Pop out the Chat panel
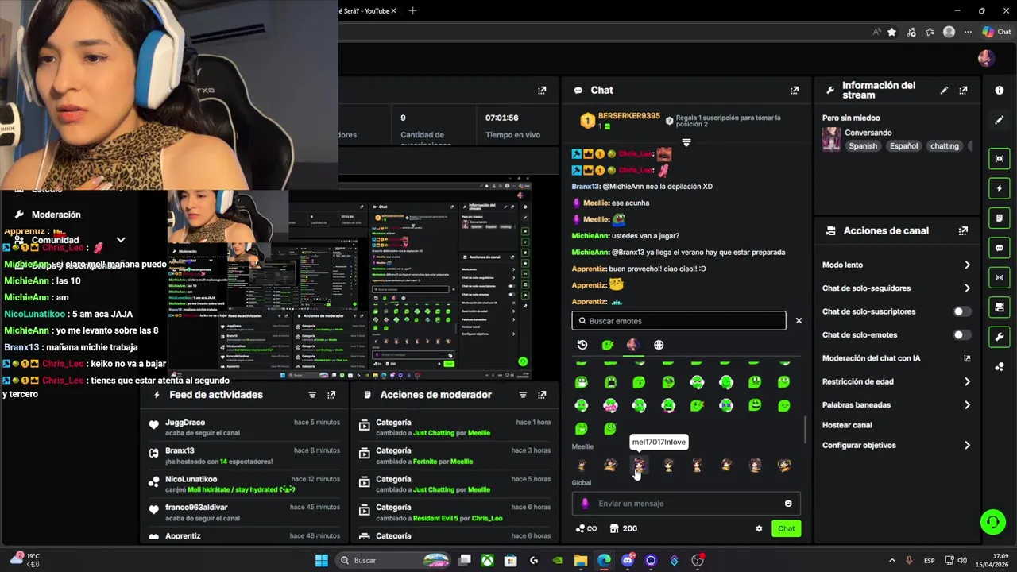This screenshot has width=1017, height=572. tap(794, 91)
